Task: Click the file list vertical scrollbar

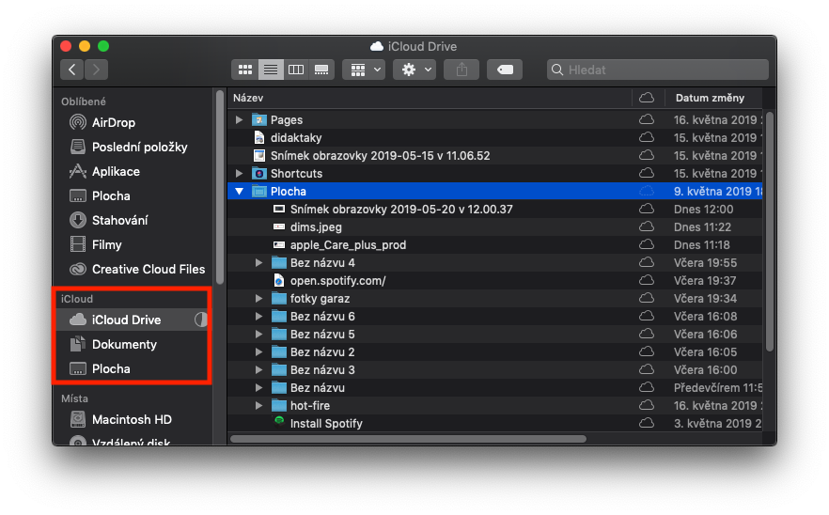Action: pos(770,231)
